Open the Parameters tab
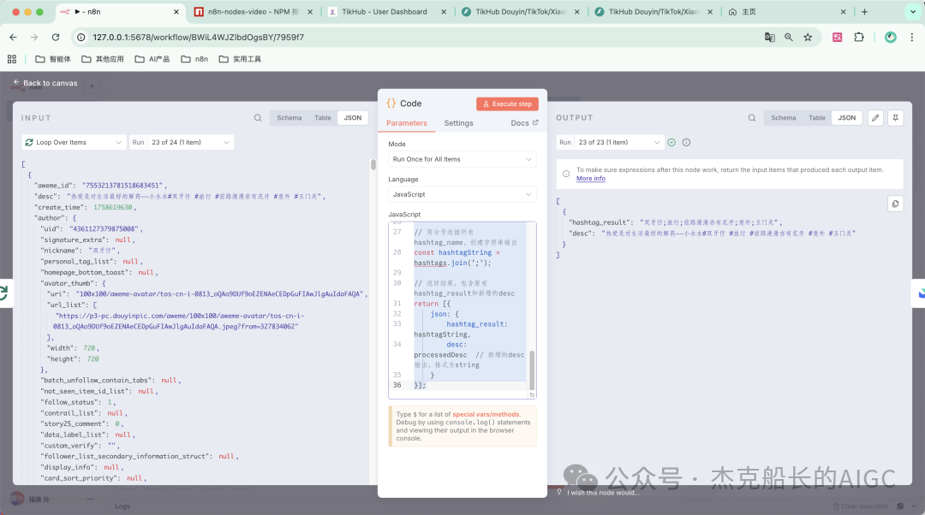 (407, 123)
